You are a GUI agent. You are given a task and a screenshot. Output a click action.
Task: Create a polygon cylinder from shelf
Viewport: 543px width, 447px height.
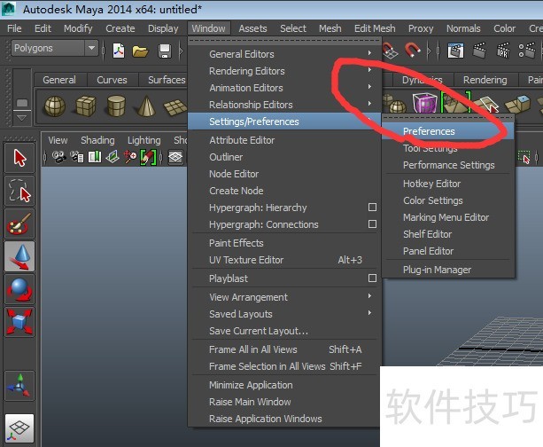[116, 106]
